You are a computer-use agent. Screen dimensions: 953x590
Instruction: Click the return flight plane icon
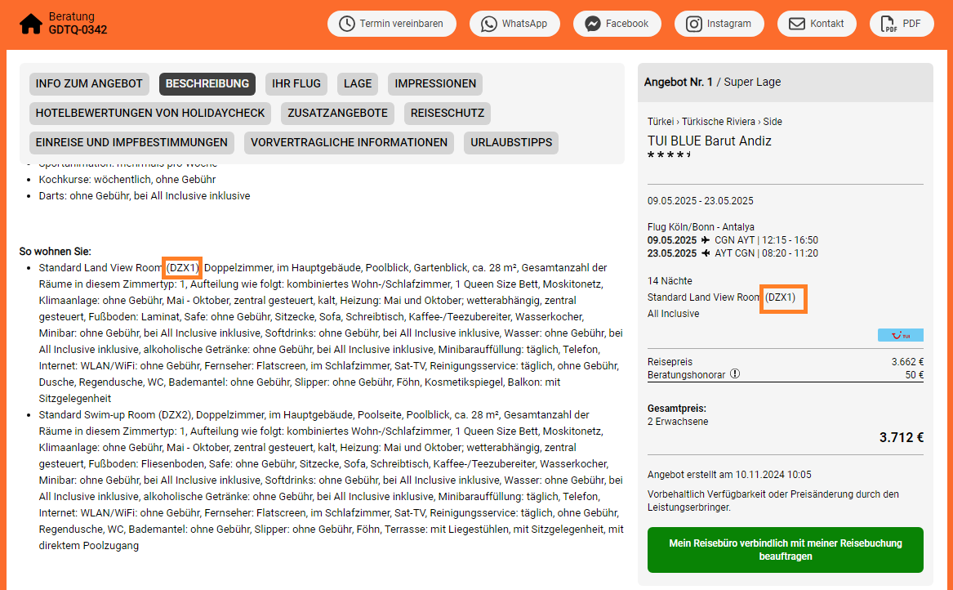[705, 253]
